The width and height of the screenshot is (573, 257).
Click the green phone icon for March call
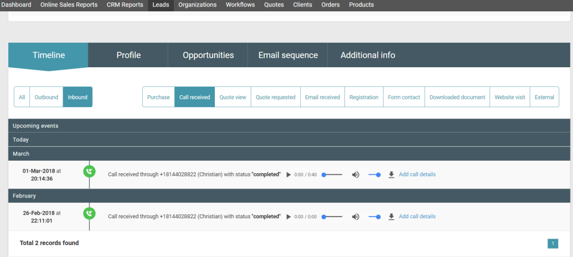point(90,172)
